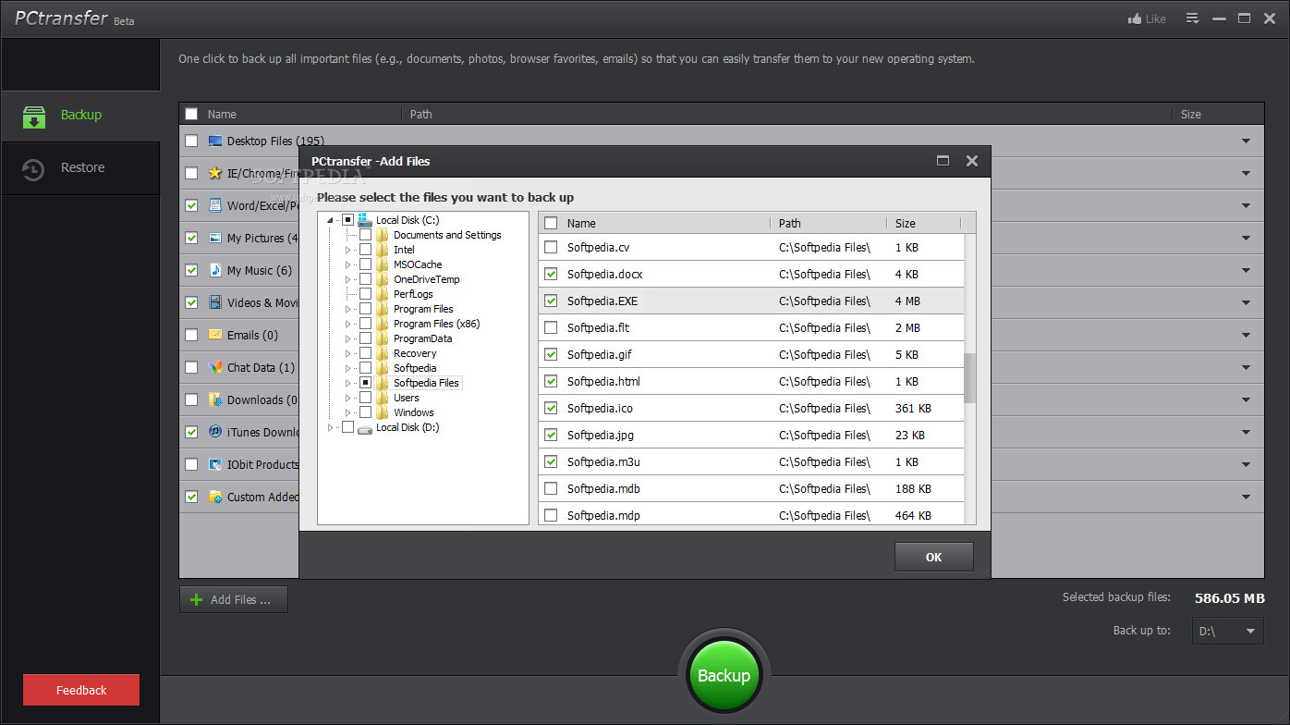Uncheck the Softpedia.ico file checkbox

552,409
